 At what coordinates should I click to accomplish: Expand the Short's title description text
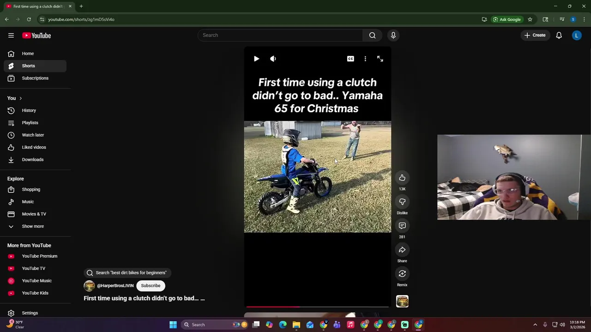144,298
